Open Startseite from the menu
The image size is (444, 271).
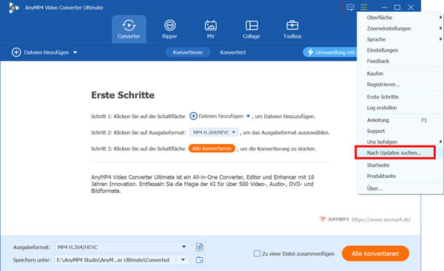(x=400, y=165)
